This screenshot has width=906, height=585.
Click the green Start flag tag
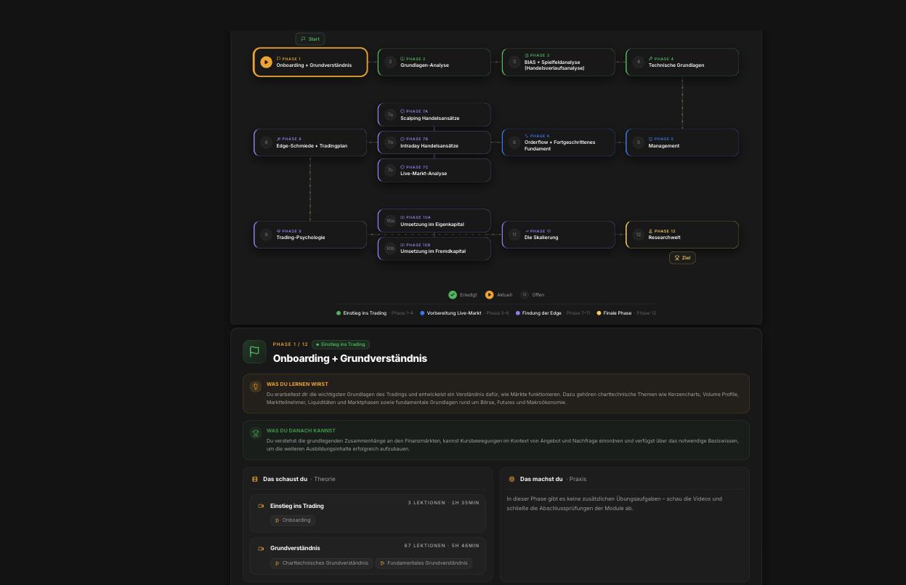[310, 39]
